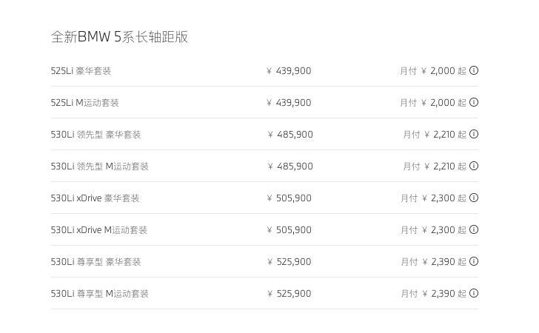
Task: Click info icon for 525Li 豪华套装
Action: 474,70
